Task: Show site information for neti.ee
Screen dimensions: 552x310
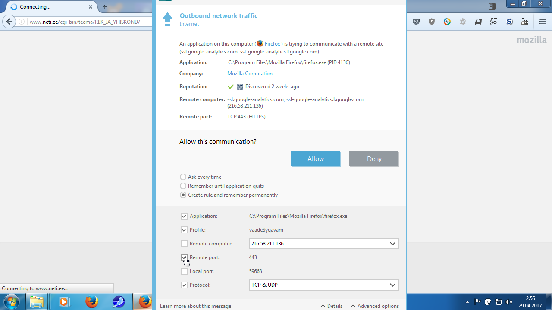Action: click(22, 22)
